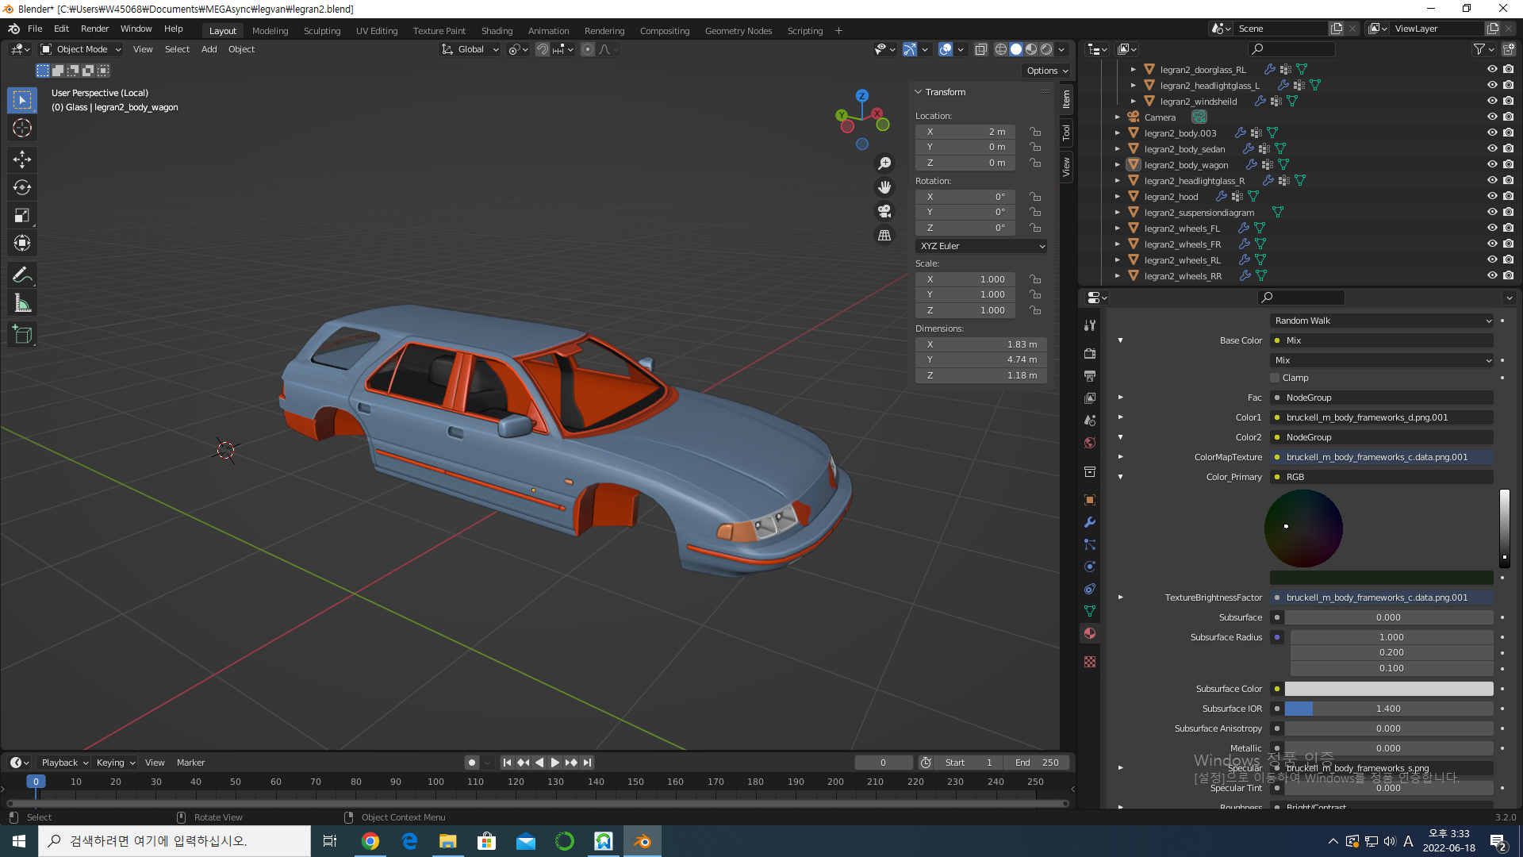Click the Options button in viewport header
The width and height of the screenshot is (1523, 857).
pos(1047,71)
